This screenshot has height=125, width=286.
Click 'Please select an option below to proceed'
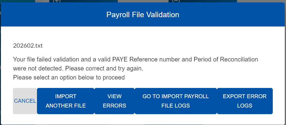click(69, 77)
